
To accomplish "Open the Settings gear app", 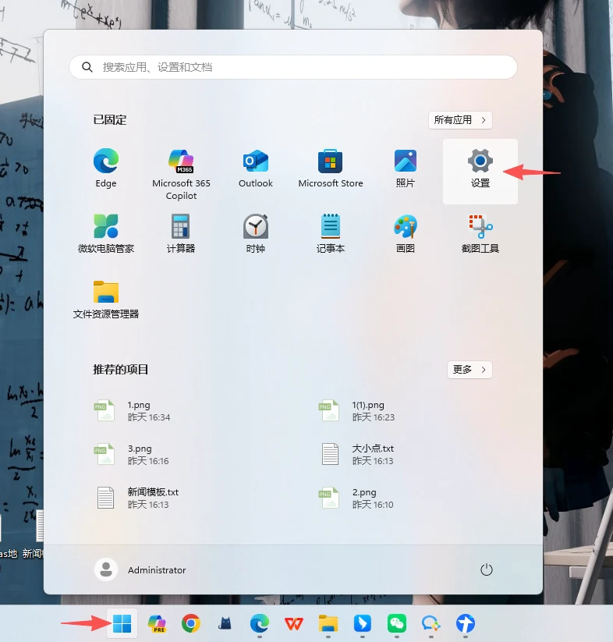I will pyautogui.click(x=480, y=170).
